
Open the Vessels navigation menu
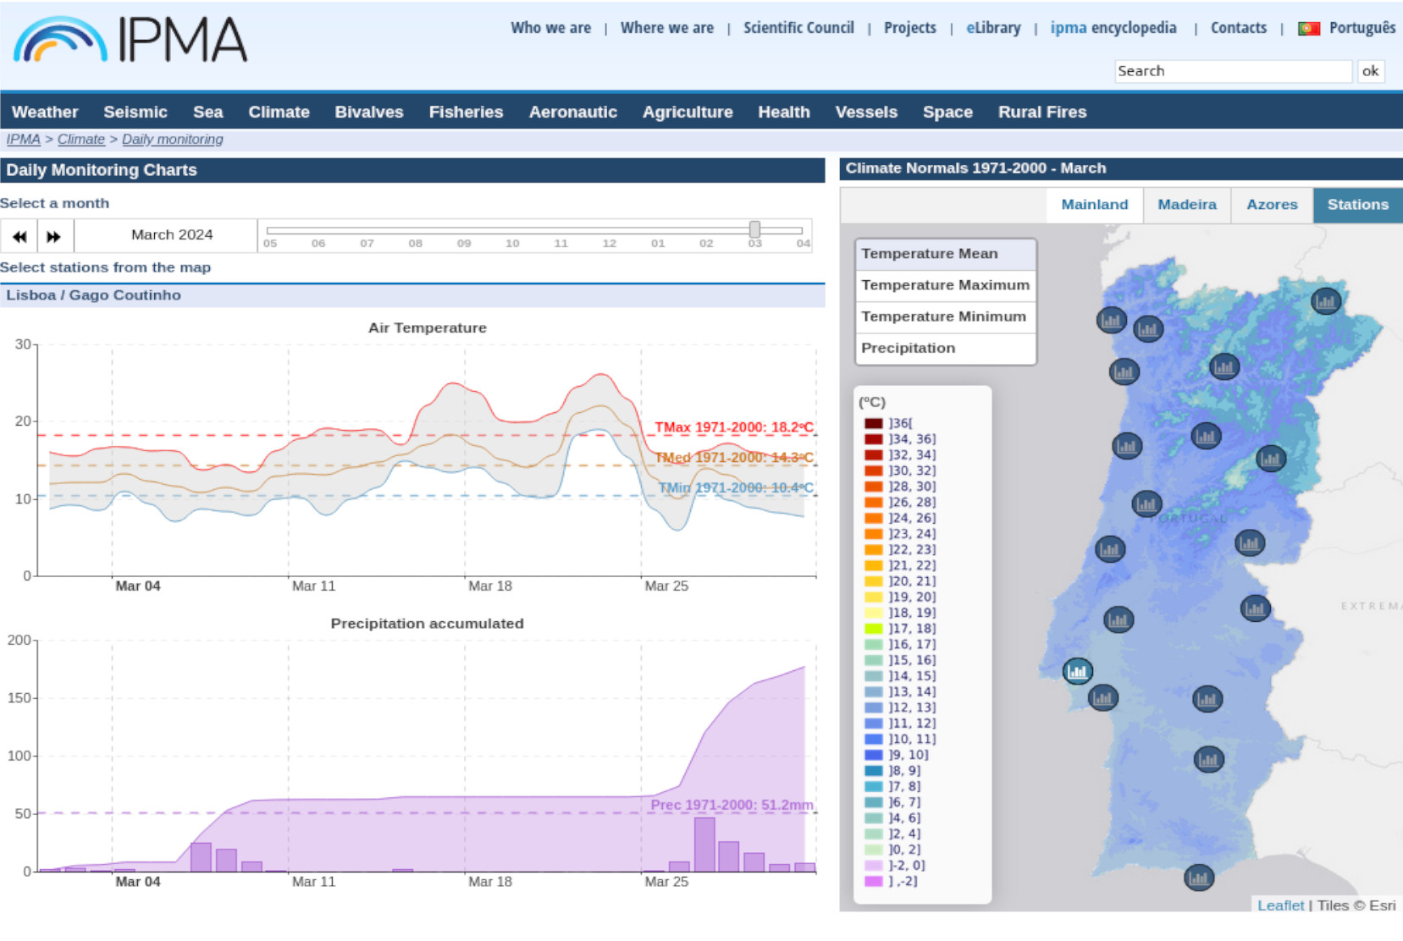[866, 112]
